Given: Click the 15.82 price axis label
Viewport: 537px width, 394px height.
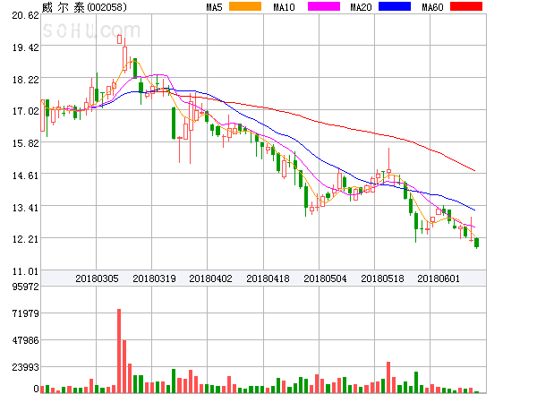Looking at the screenshot, I should point(25,143).
